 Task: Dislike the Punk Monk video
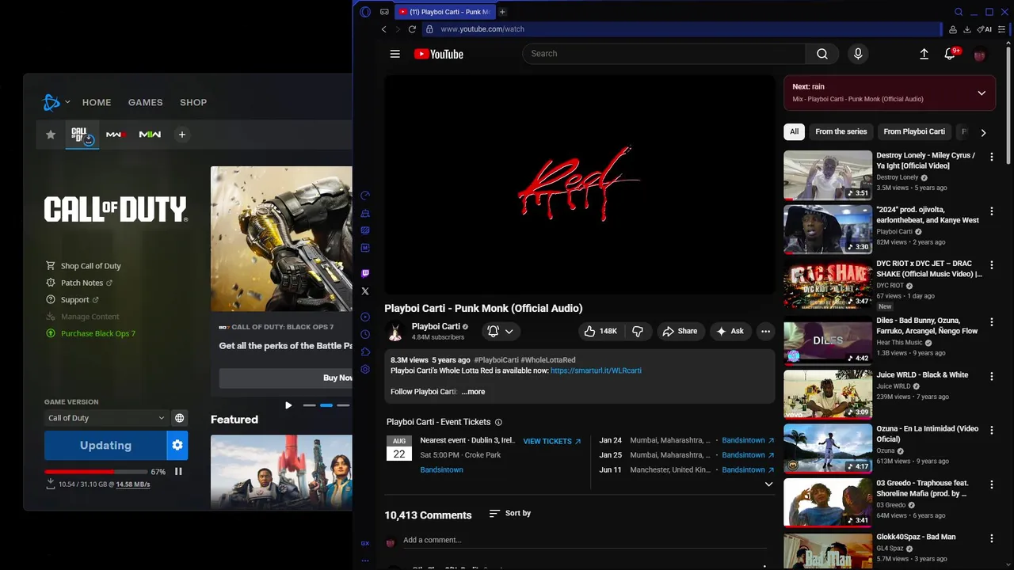(x=638, y=331)
